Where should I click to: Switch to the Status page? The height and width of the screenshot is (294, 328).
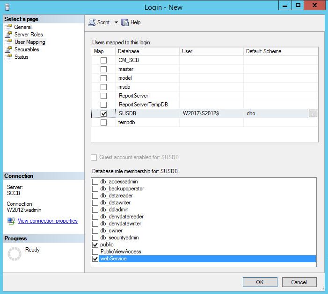[22, 57]
